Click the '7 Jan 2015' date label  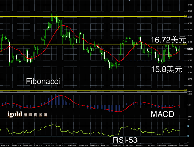(38, 145)
